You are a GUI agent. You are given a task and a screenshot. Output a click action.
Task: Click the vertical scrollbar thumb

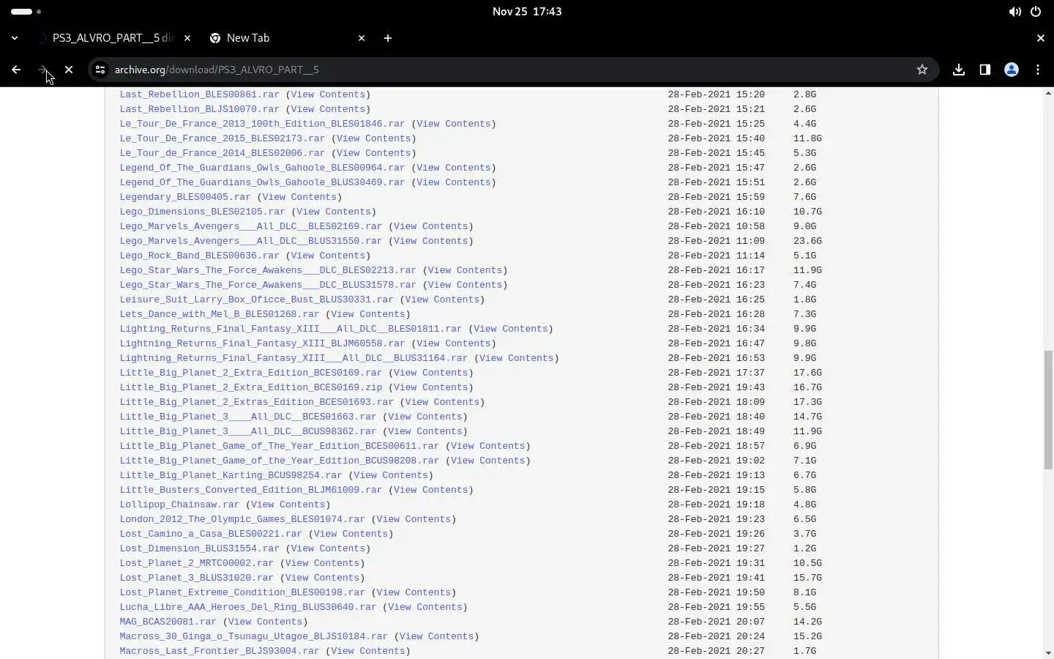pos(1048,410)
